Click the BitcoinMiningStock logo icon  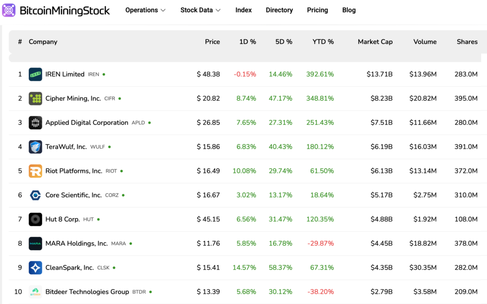pyautogui.click(x=10, y=10)
